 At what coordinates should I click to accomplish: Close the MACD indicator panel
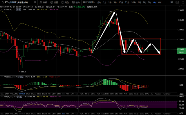point(22,77)
